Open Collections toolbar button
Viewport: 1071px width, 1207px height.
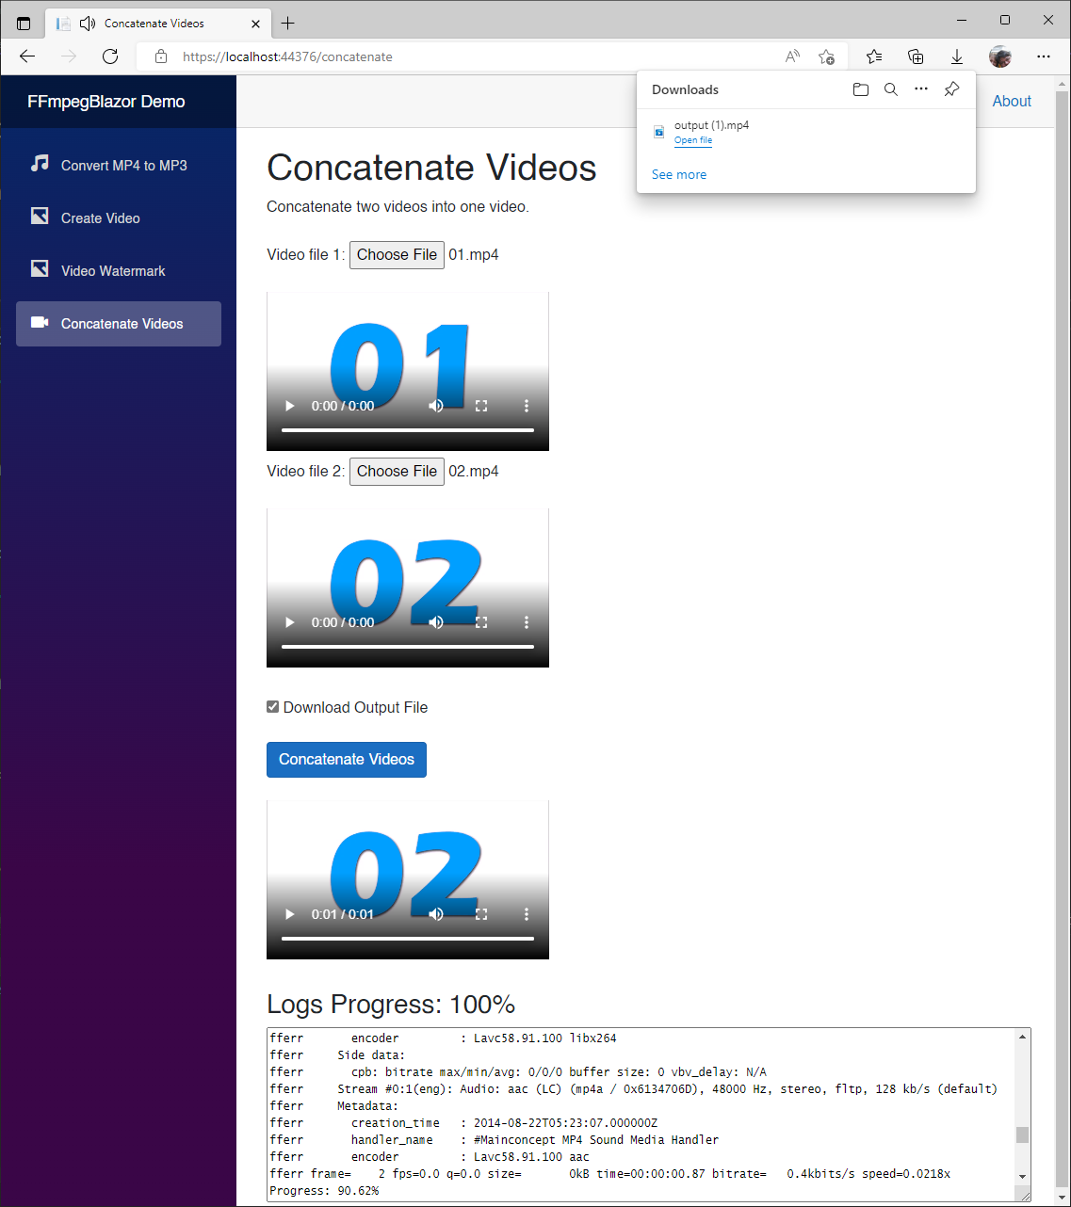tap(916, 56)
